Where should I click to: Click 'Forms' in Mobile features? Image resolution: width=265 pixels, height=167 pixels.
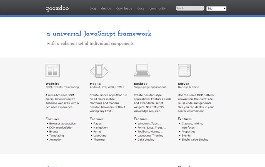97,132
